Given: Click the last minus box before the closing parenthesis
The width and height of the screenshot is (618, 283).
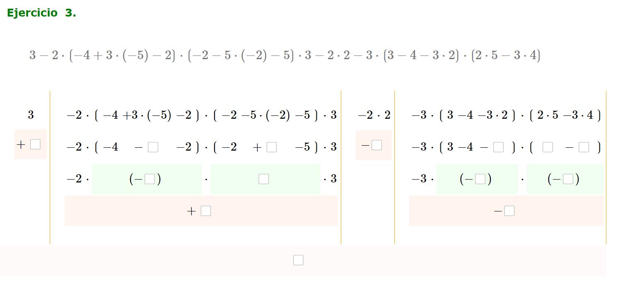Looking at the screenshot, I should 584,147.
